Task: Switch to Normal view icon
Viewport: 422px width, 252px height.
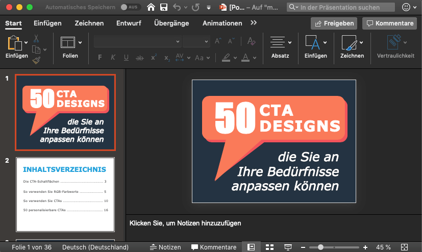Action: click(x=251, y=247)
